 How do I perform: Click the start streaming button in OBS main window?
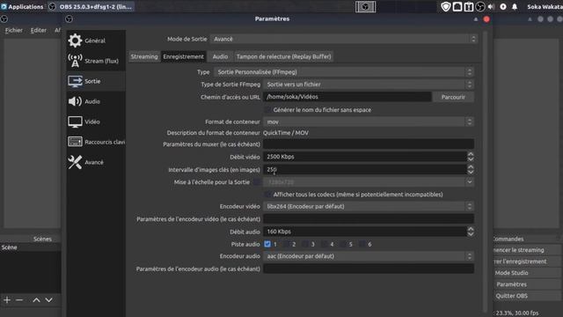click(527, 250)
